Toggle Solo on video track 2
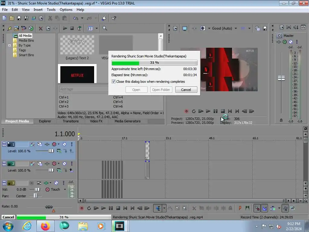Viewport: 309px width, 232px height. (x=72, y=163)
